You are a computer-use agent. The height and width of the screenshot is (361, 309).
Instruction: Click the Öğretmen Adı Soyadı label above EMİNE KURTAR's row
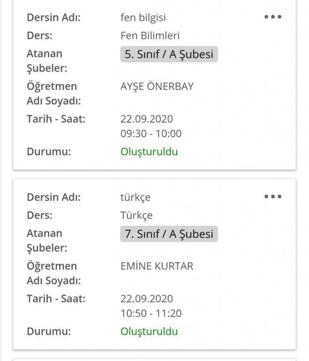54,273
